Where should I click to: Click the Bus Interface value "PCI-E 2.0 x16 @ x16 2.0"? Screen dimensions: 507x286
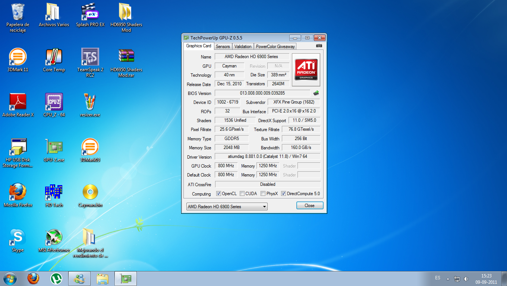click(x=294, y=111)
